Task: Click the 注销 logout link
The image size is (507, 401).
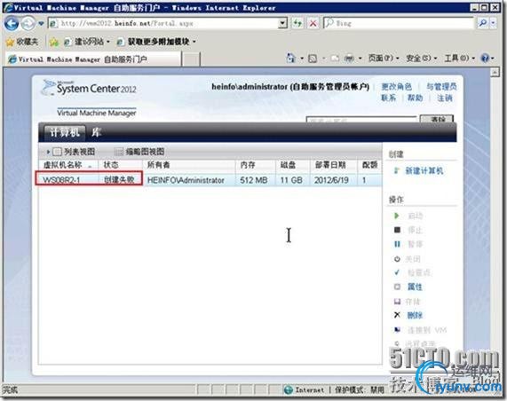Action: [445, 98]
